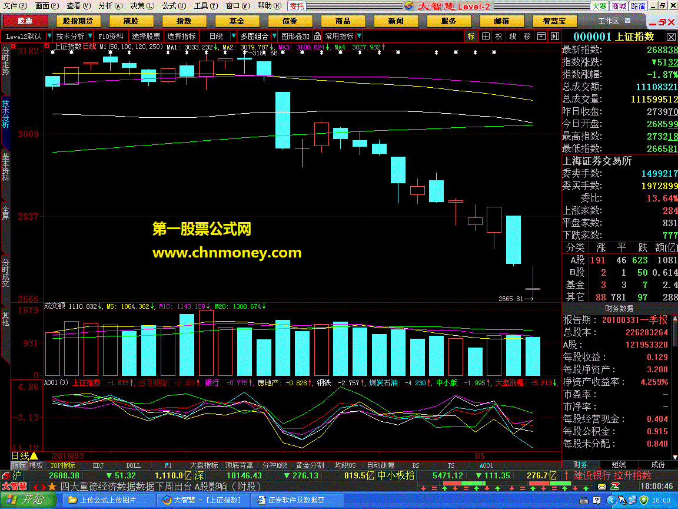Click the 图形叠加 toolbar button
Screen dimensions: 678x509
295,37
